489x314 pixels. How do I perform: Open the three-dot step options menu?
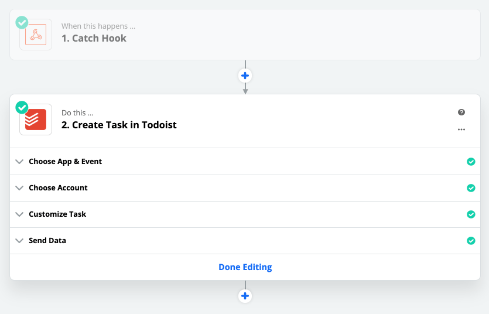tap(461, 129)
